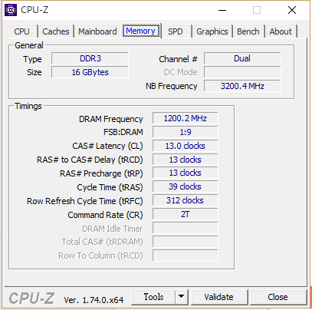Click the Cycle Time value 39 clocks
This screenshot has width=312, height=310.
186,186
